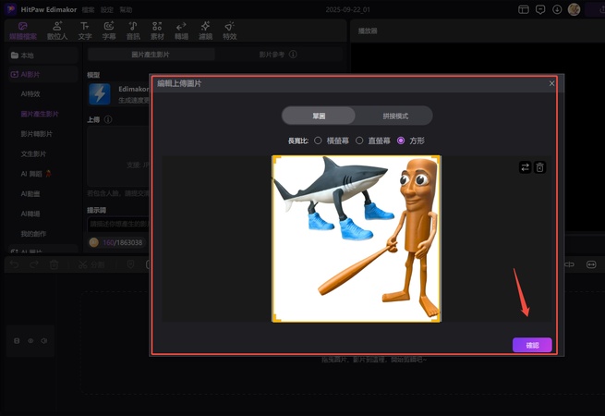Select the 橫螢幕 aspect ratio radio
Image resolution: width=605 pixels, height=416 pixels.
(318, 141)
